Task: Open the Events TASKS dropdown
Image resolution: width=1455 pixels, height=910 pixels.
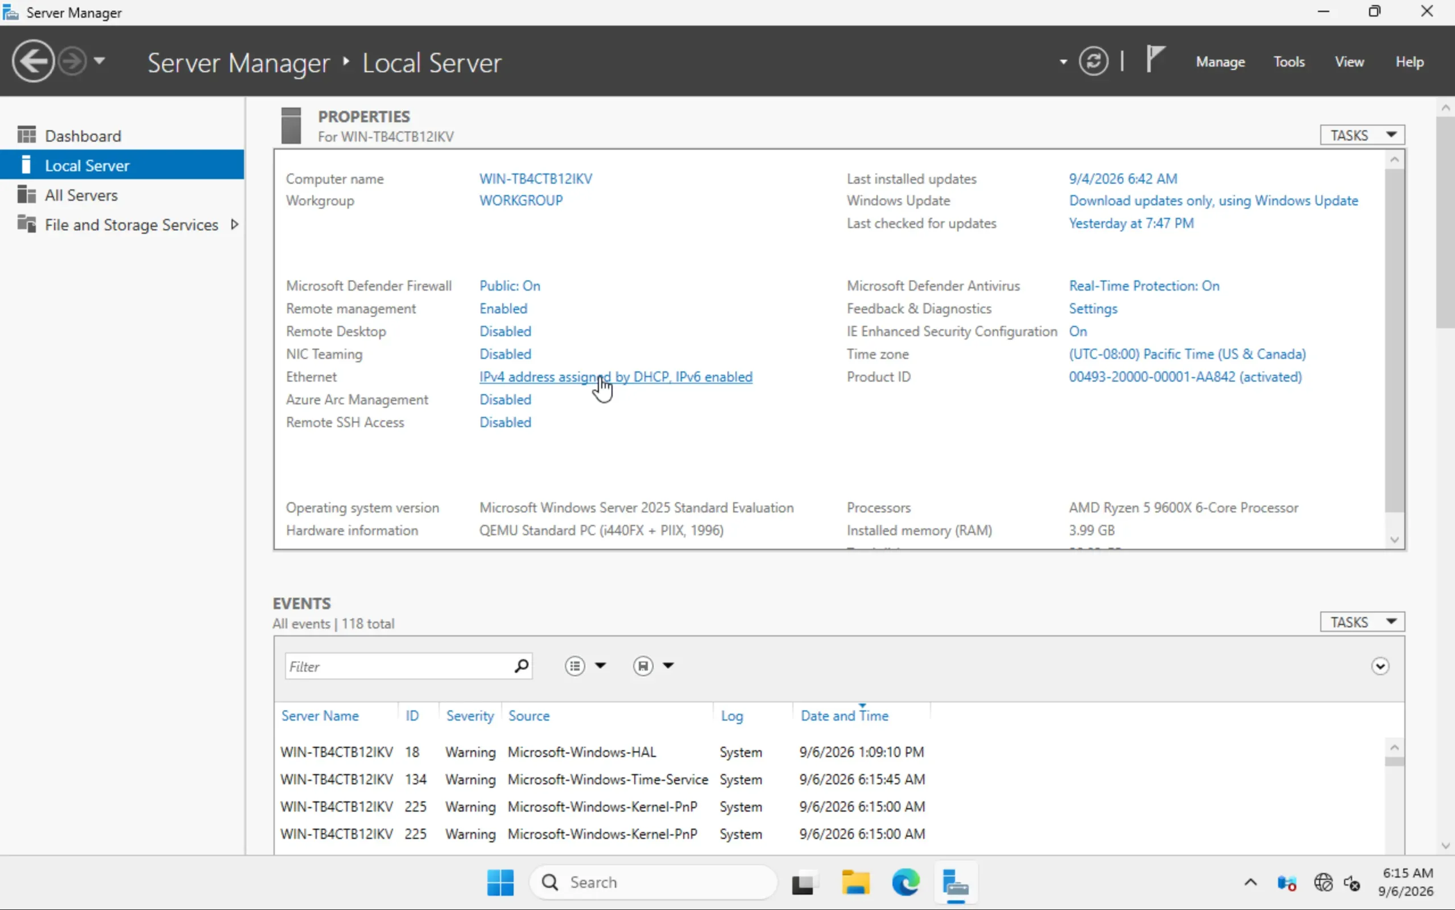Action: pyautogui.click(x=1362, y=622)
